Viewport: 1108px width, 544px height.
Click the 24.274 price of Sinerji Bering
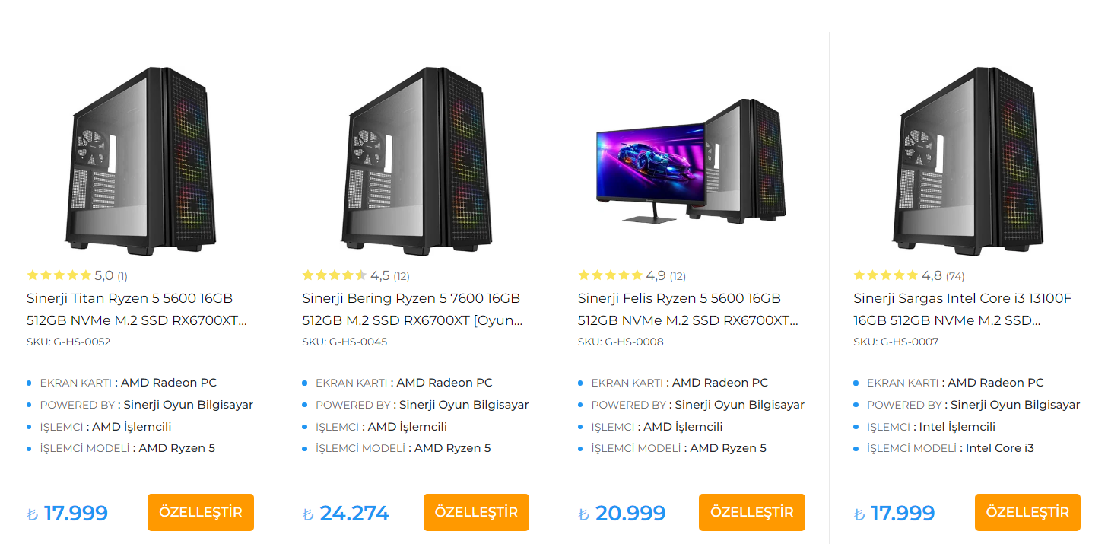(x=354, y=514)
